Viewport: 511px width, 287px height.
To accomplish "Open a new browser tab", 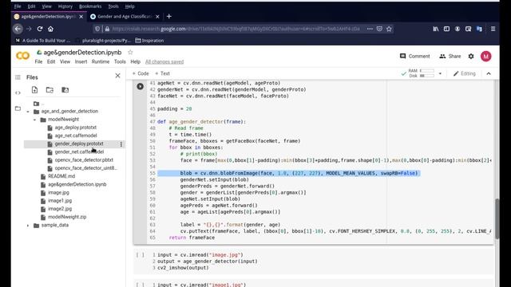I will point(168,16).
